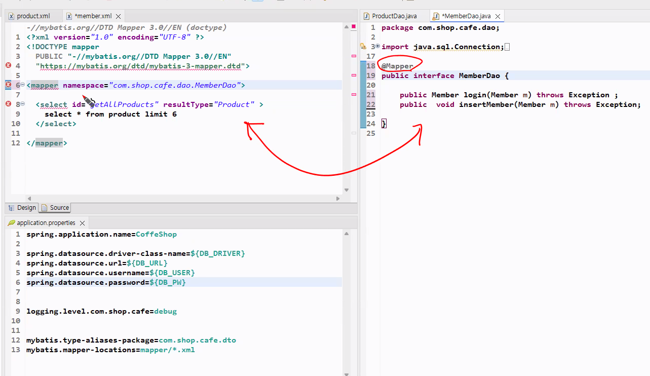Click the import java.sql.Connection statement
This screenshot has width=650, height=376.
tap(443, 47)
